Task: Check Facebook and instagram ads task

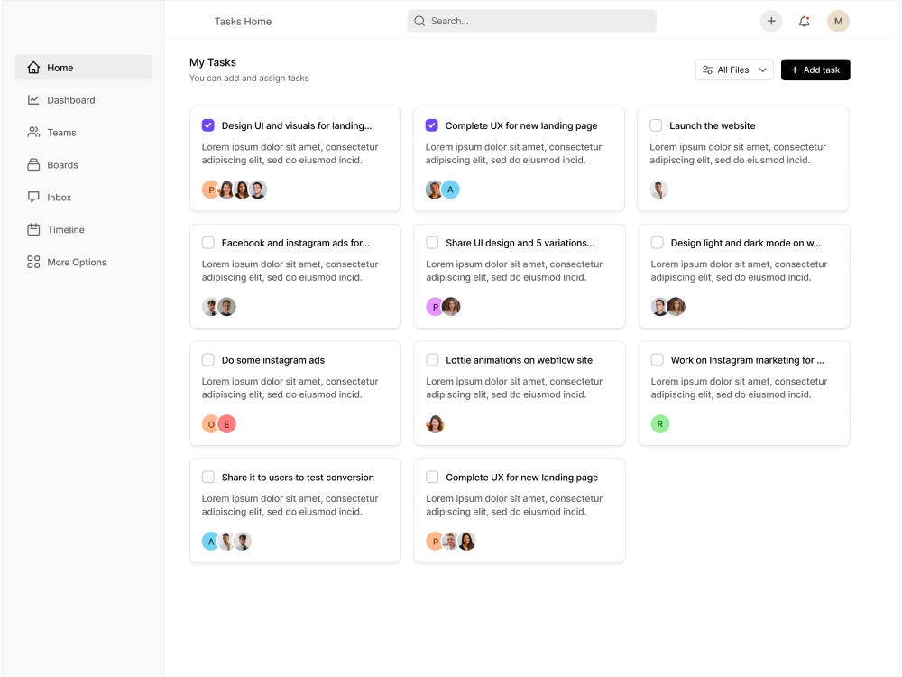Action: (208, 242)
